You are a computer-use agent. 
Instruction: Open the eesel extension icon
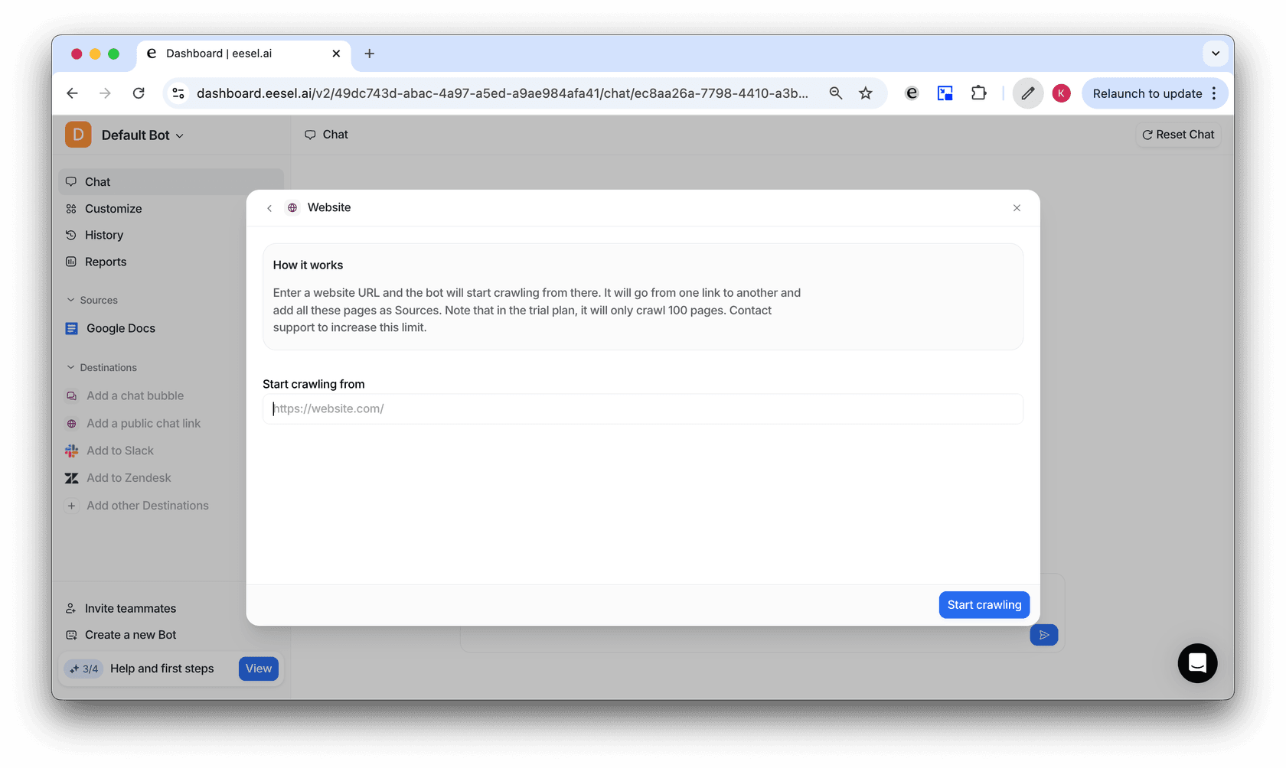tap(912, 93)
